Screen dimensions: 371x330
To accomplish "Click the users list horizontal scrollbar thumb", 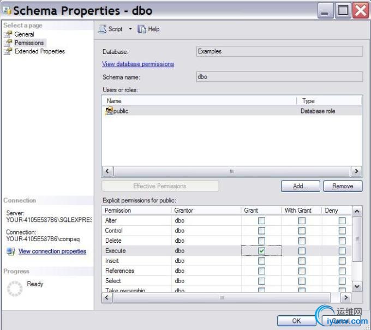I will [x=232, y=171].
